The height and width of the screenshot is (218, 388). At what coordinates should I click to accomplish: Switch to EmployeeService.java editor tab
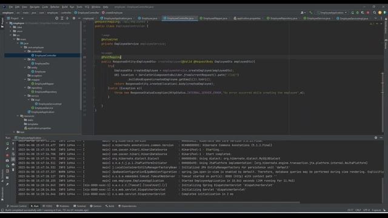317,18
